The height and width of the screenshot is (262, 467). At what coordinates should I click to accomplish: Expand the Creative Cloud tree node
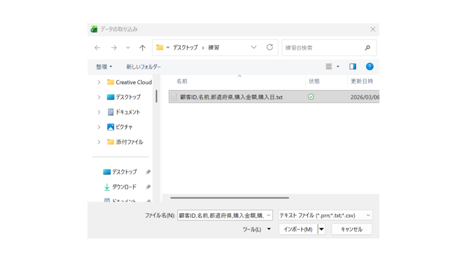99,82
